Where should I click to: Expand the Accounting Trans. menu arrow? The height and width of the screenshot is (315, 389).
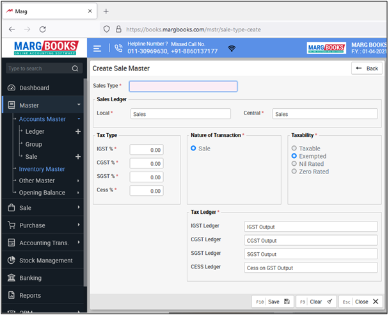pos(79,242)
